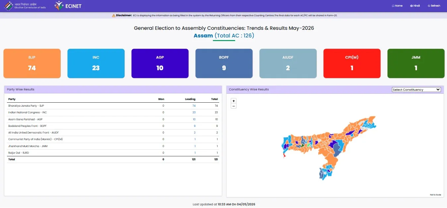Click the Leading column header
This screenshot has height=208, width=447.
coord(190,99)
